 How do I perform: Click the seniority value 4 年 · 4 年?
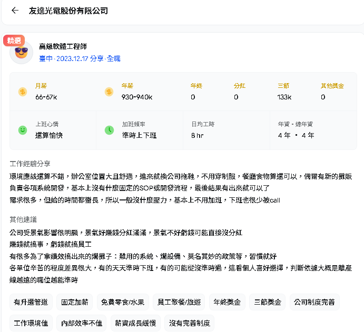[296, 135]
